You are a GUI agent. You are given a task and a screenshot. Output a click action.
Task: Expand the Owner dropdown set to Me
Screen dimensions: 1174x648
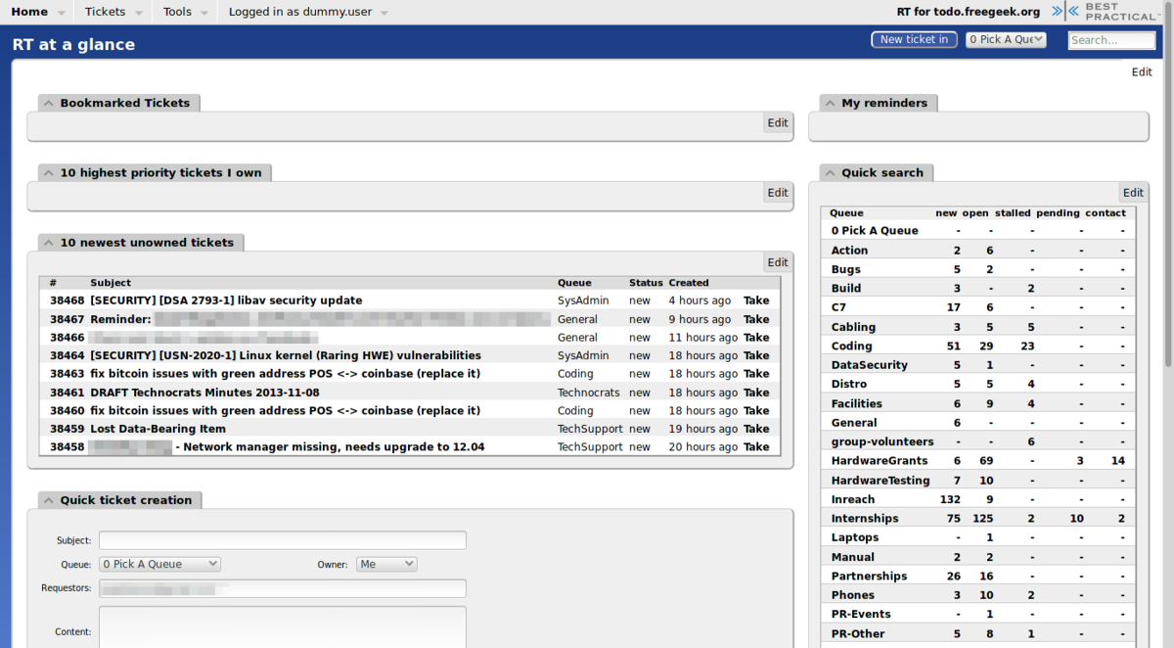pos(386,565)
